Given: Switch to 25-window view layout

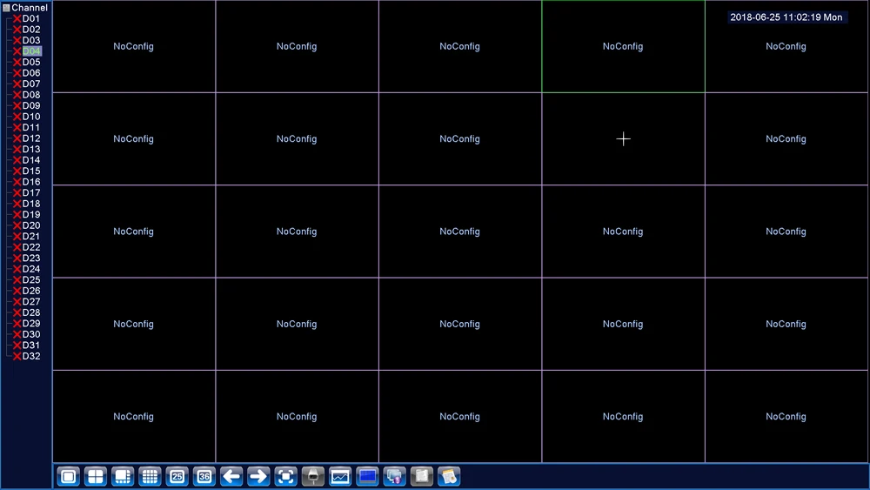Looking at the screenshot, I should click(x=177, y=476).
